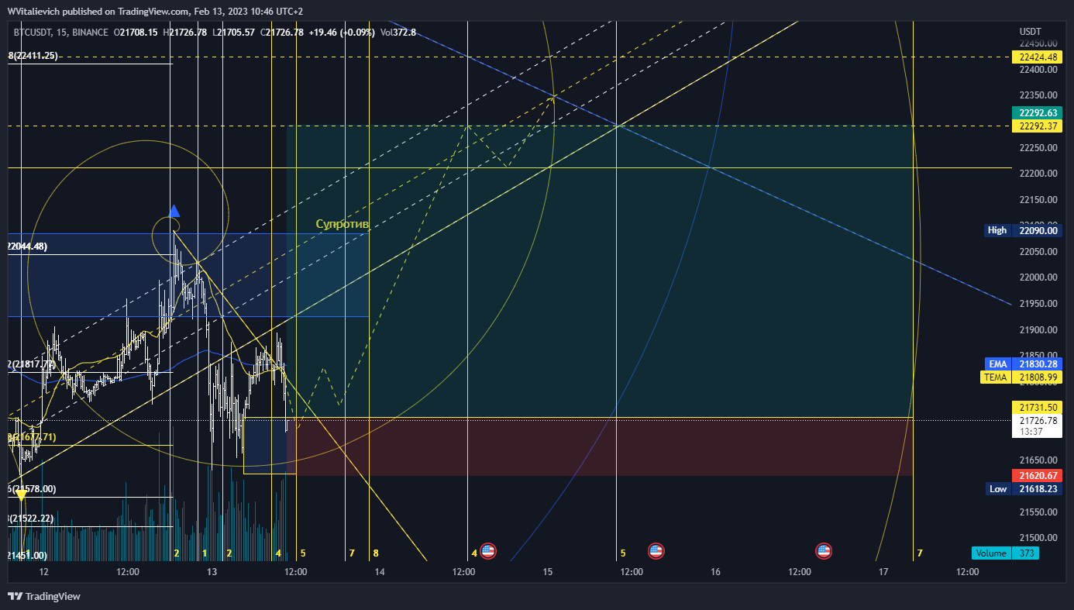This screenshot has height=610, width=1074.
Task: Select the Fibonacci level label (21522.22)
Action: click(x=32, y=518)
